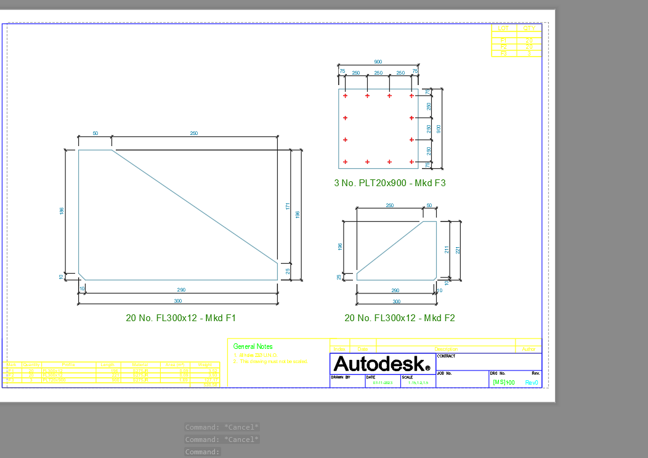Click the '3 No. PLT20x900 - Mkd F3' text
The width and height of the screenshot is (648, 458).
pos(391,183)
